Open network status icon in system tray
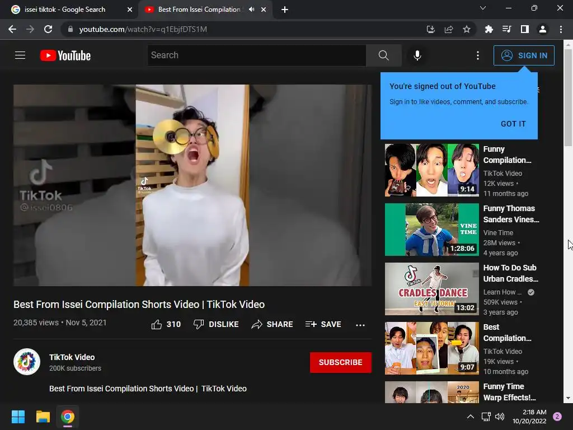Image resolution: width=573 pixels, height=430 pixels. click(486, 417)
